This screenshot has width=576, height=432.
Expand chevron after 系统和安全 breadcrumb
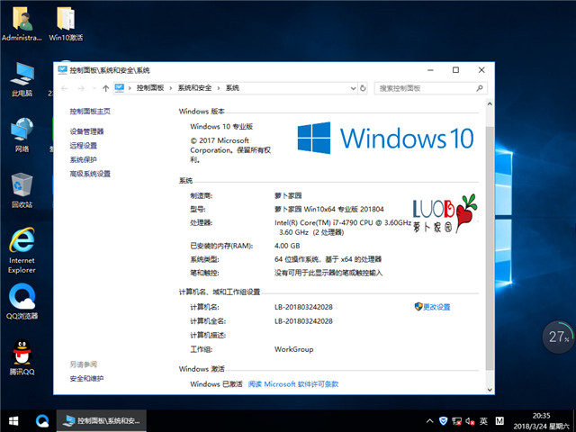(x=219, y=88)
